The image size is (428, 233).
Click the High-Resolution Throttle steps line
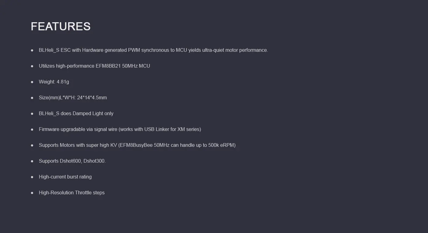pos(72,192)
